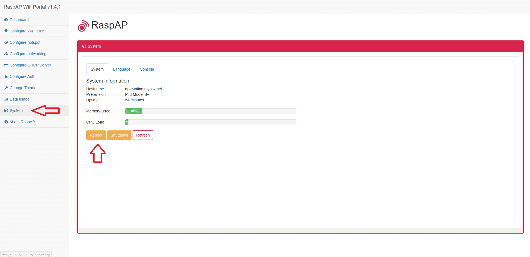Click the exchange arrows icon beside Configure DHCP Server

(x=6, y=65)
